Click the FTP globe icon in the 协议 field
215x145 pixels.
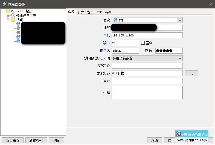[115, 20]
